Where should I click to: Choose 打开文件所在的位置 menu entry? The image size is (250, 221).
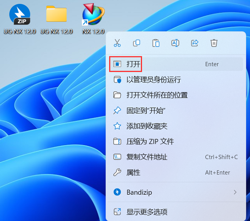click(x=176, y=95)
